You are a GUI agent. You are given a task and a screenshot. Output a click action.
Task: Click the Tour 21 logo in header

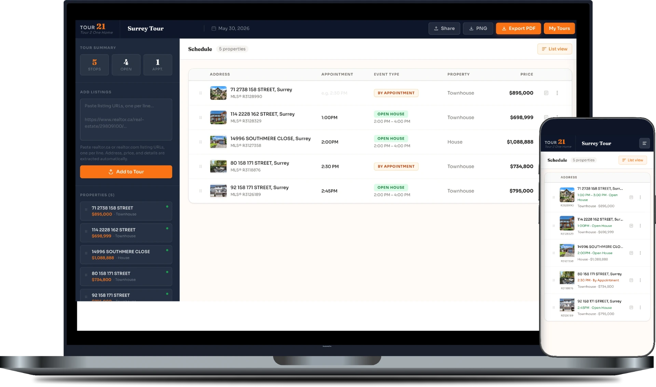pyautogui.click(x=96, y=29)
